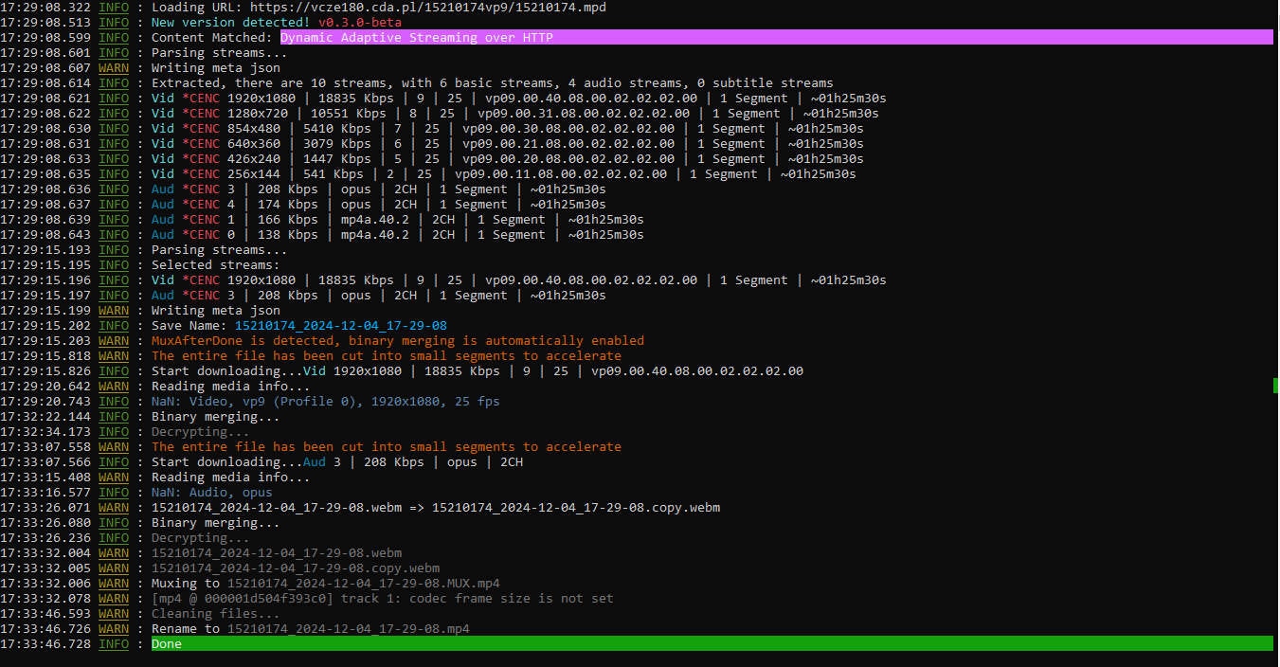This screenshot has height=667, width=1280.
Task: Click the 'Loading URL:' label
Action: click(197, 8)
